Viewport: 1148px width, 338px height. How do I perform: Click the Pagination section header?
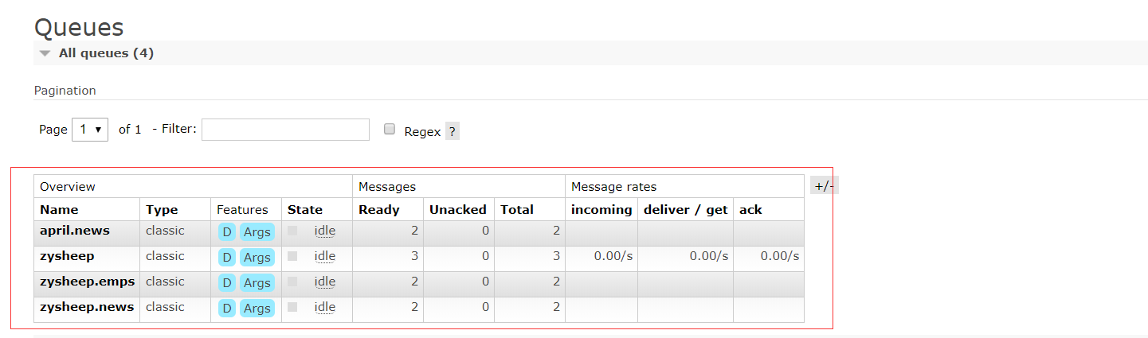pyautogui.click(x=65, y=91)
